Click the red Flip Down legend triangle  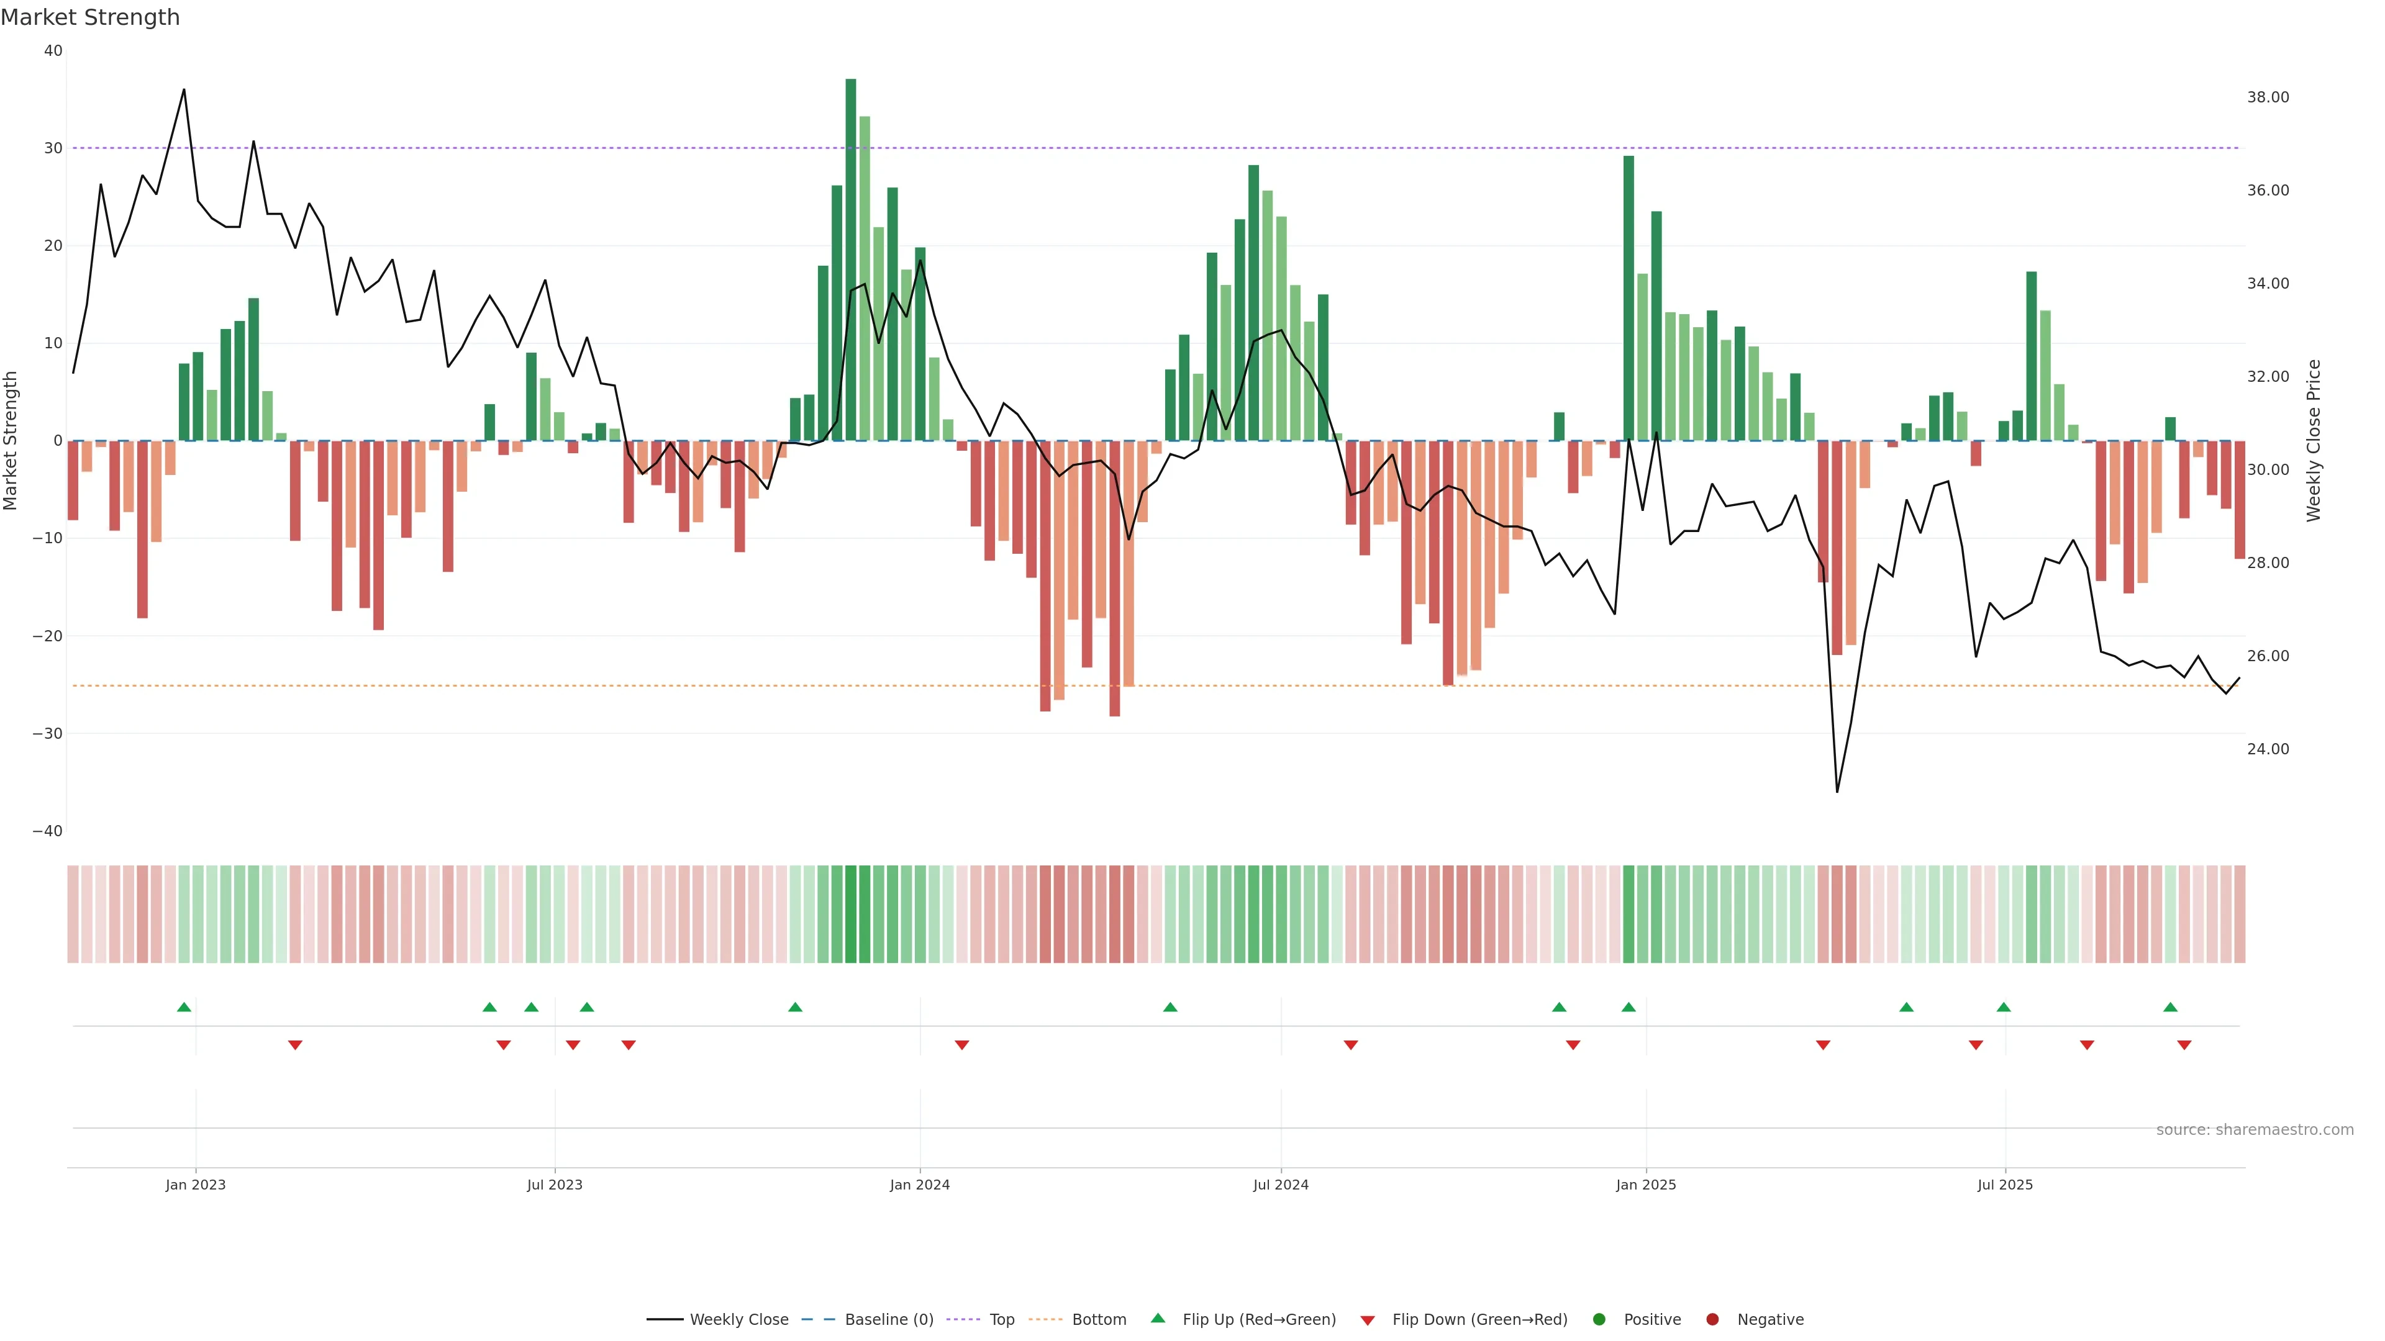click(1368, 1320)
